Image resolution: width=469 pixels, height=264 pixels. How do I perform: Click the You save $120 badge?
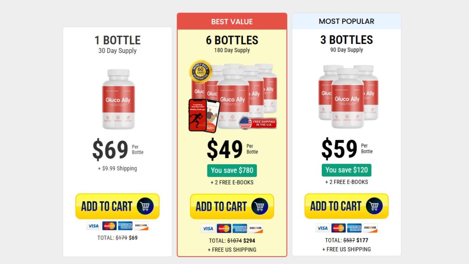tap(347, 170)
